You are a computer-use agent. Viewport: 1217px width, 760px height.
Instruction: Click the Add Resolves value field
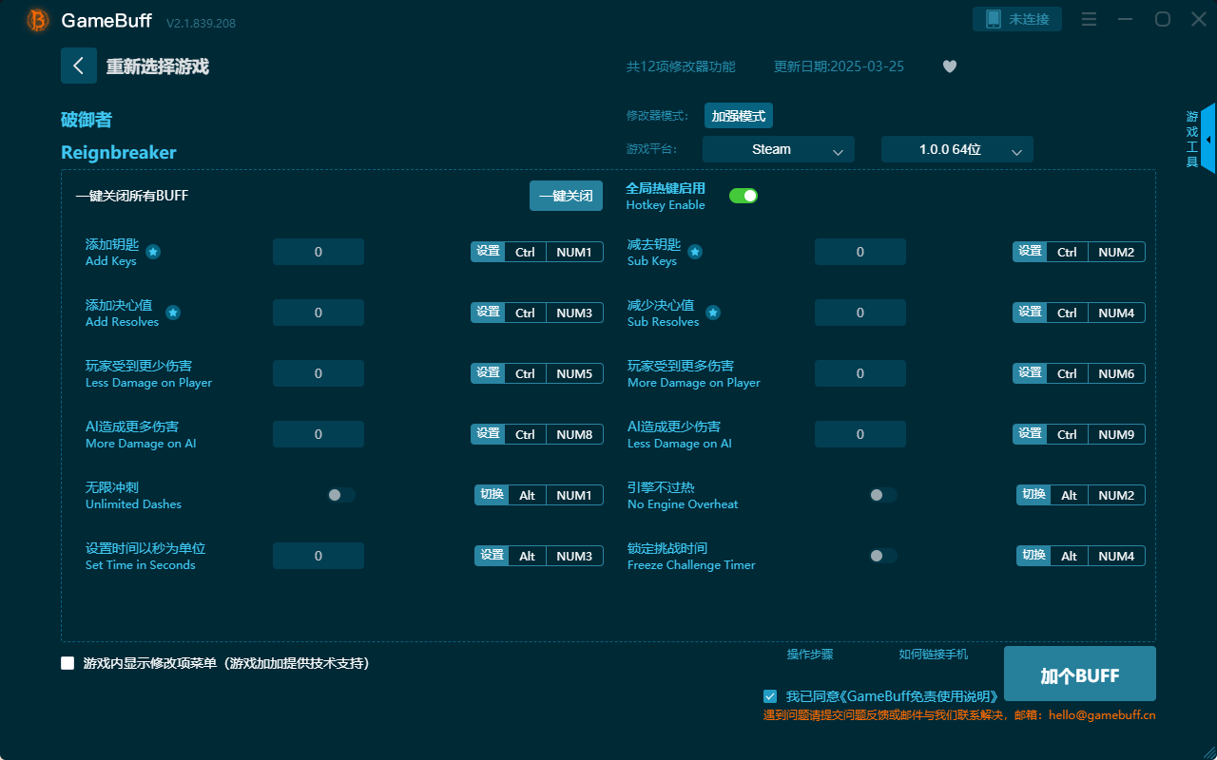319,313
